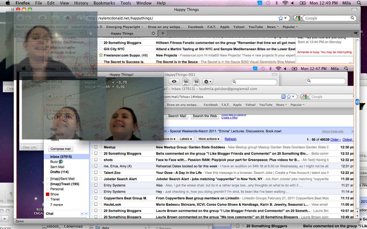Click the Refresh link

tap(231, 139)
